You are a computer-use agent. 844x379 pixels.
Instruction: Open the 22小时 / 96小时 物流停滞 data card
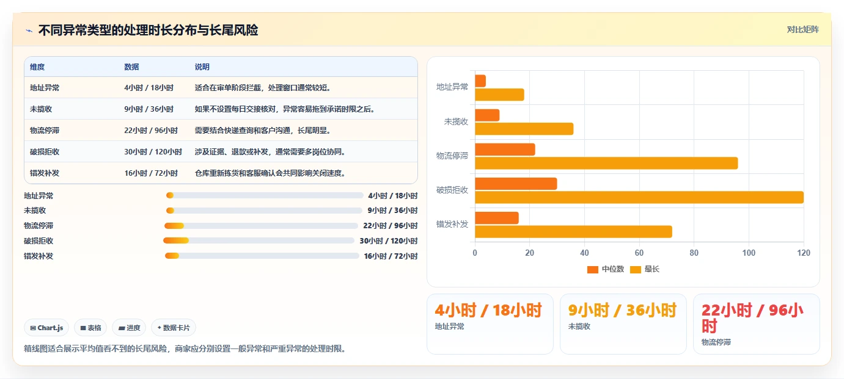tap(757, 324)
